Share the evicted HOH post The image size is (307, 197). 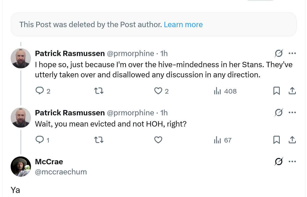[292, 140]
